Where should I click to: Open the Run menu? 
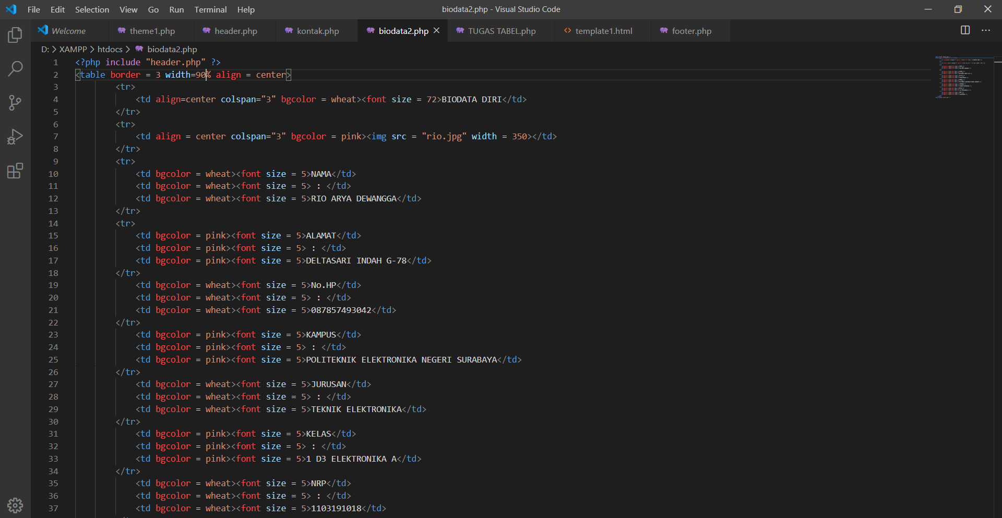pyautogui.click(x=176, y=9)
